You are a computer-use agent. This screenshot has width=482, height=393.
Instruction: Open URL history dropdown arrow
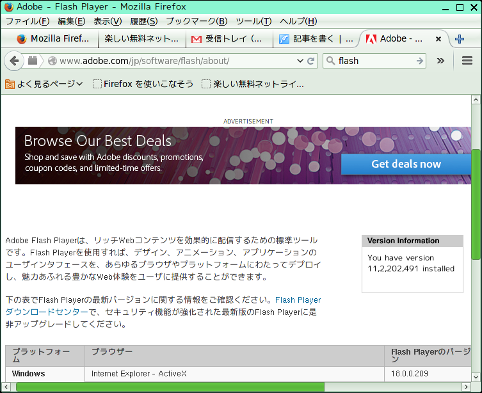click(x=300, y=61)
